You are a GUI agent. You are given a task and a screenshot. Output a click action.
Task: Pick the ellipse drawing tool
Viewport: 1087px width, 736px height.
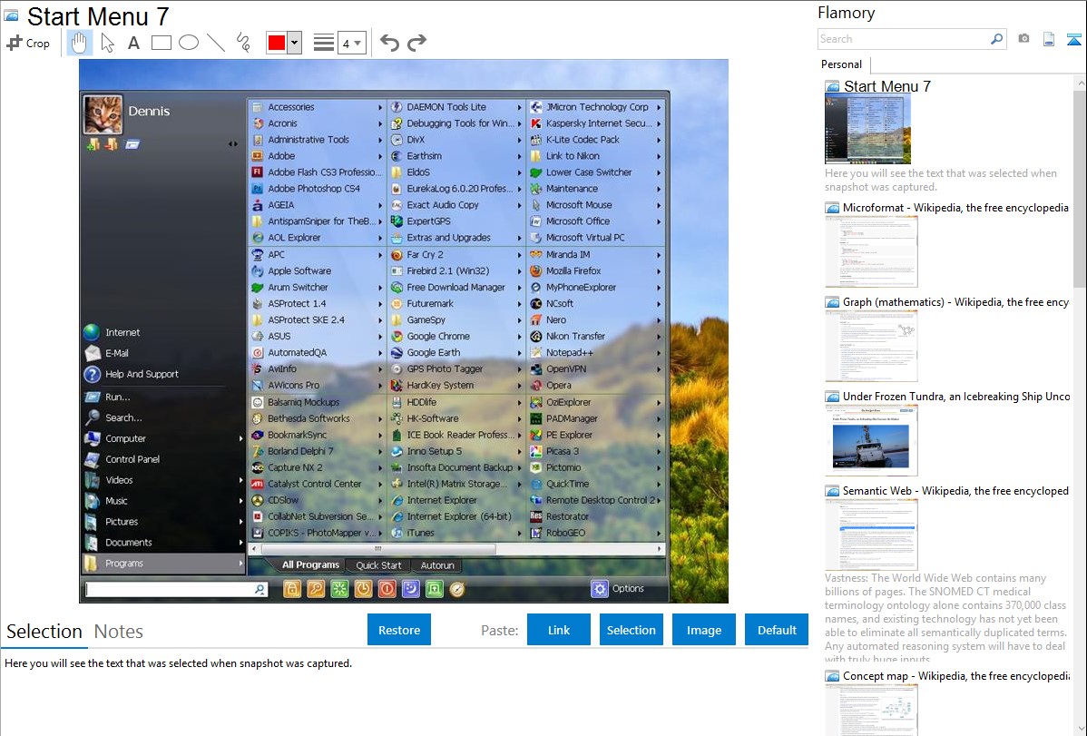(x=189, y=43)
